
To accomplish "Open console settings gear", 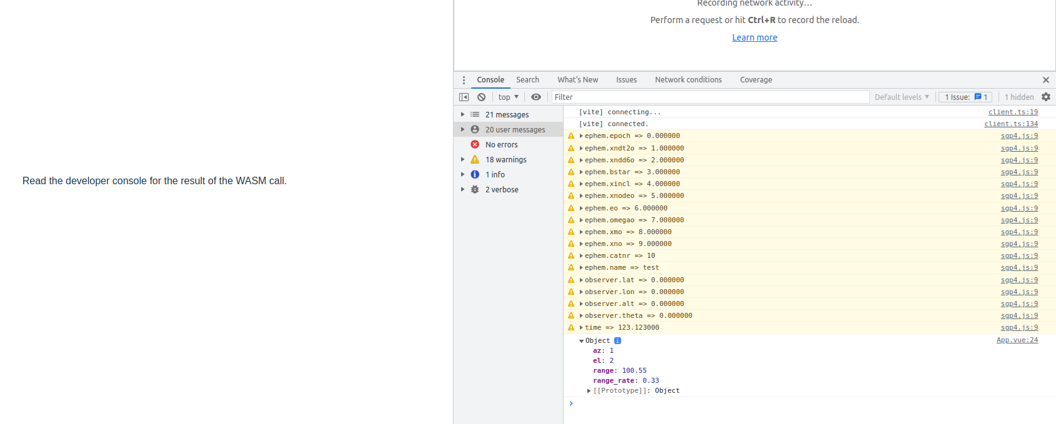I will 1046,97.
